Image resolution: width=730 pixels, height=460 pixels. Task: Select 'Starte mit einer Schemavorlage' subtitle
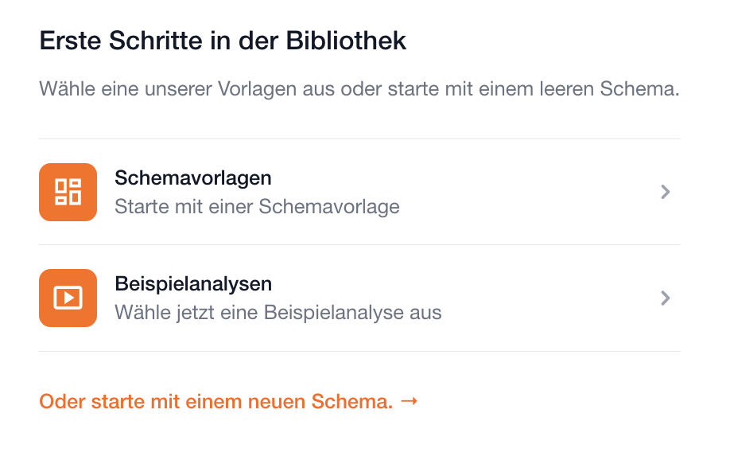pyautogui.click(x=257, y=208)
